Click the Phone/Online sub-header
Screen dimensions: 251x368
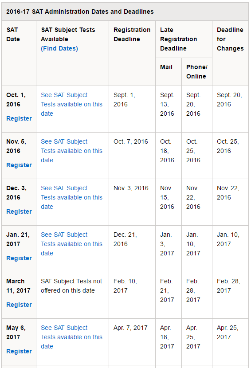coord(197,72)
